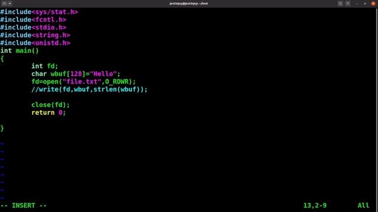Click the 13,2-9 cursor position
Viewport: 378px width, 212px height.
pyautogui.click(x=315, y=206)
